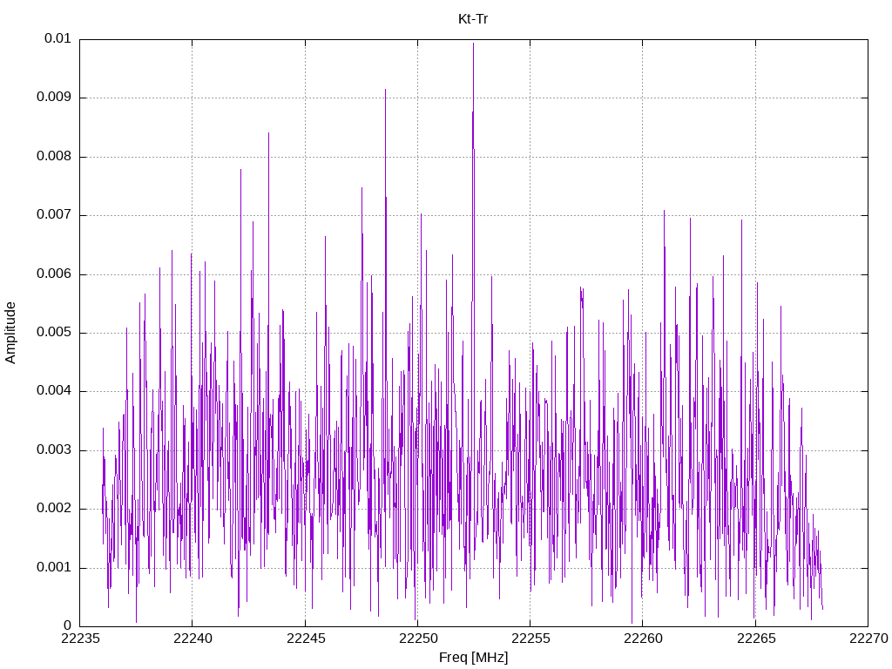Click the Freq [MHz] x-axis label
The width and height of the screenshot is (892, 669).
(x=473, y=658)
